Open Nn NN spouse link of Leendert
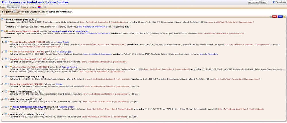Image resolution: width=287 pixels, height=123 pixels. pyautogui.click(x=62, y=59)
